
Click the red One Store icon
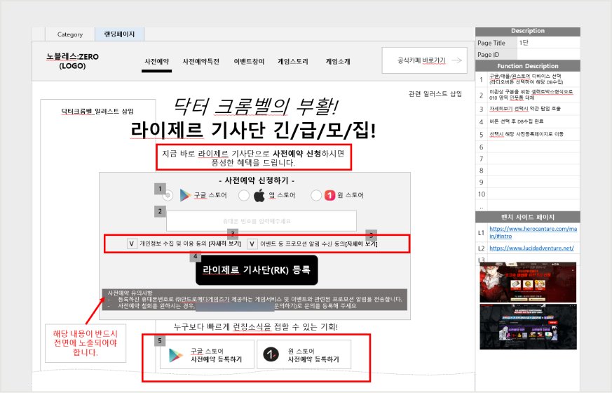329,195
